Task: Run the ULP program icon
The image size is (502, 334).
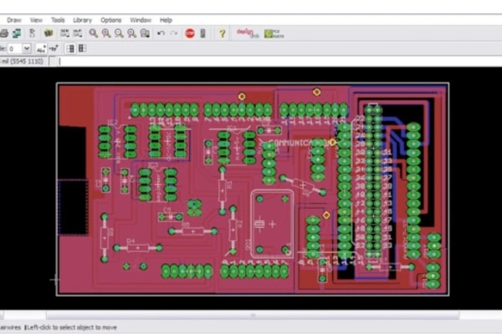Action: [x=78, y=33]
